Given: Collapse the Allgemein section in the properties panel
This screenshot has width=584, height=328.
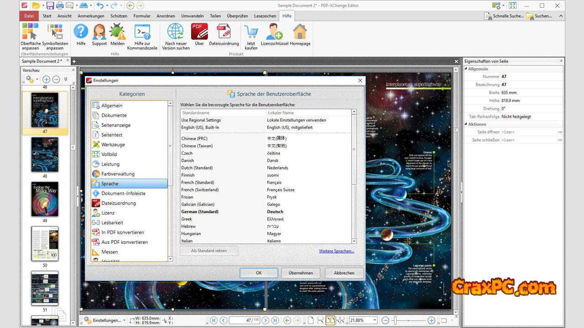Looking at the screenshot, I should point(466,69).
